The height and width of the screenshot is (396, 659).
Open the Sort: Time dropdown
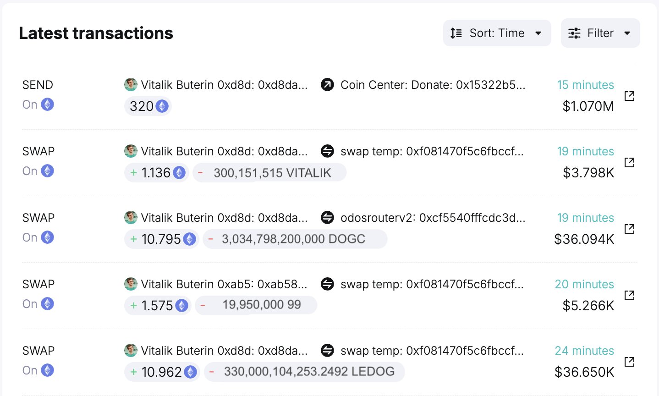point(497,33)
